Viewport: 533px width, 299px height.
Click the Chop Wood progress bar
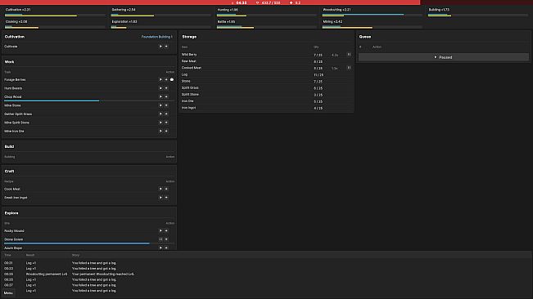tap(89, 100)
